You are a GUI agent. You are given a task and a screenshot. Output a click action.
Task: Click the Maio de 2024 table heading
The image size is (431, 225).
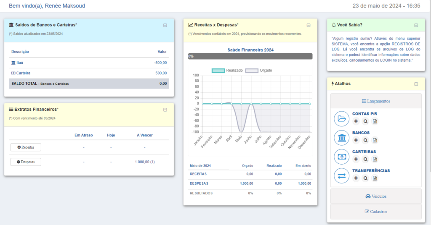[x=200, y=166]
